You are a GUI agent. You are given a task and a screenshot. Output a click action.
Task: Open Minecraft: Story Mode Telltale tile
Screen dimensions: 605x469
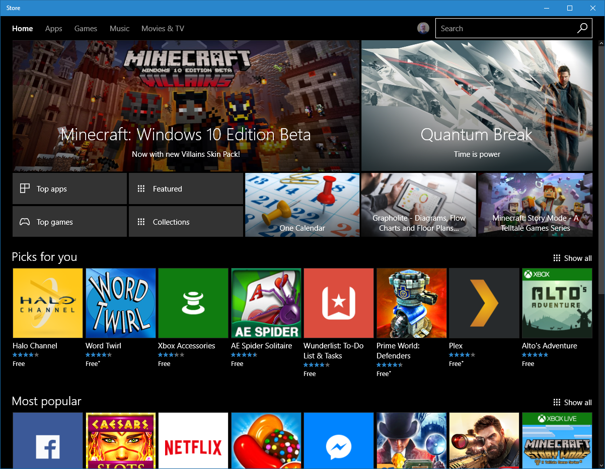click(x=535, y=205)
